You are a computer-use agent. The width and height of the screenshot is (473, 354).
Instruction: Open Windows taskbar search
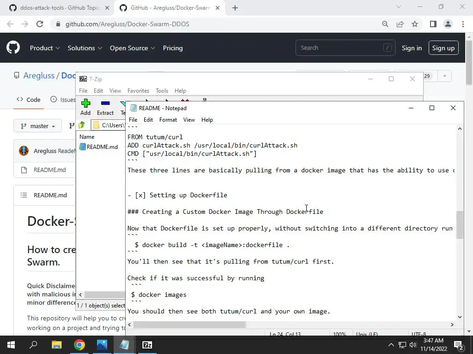pos(33,345)
